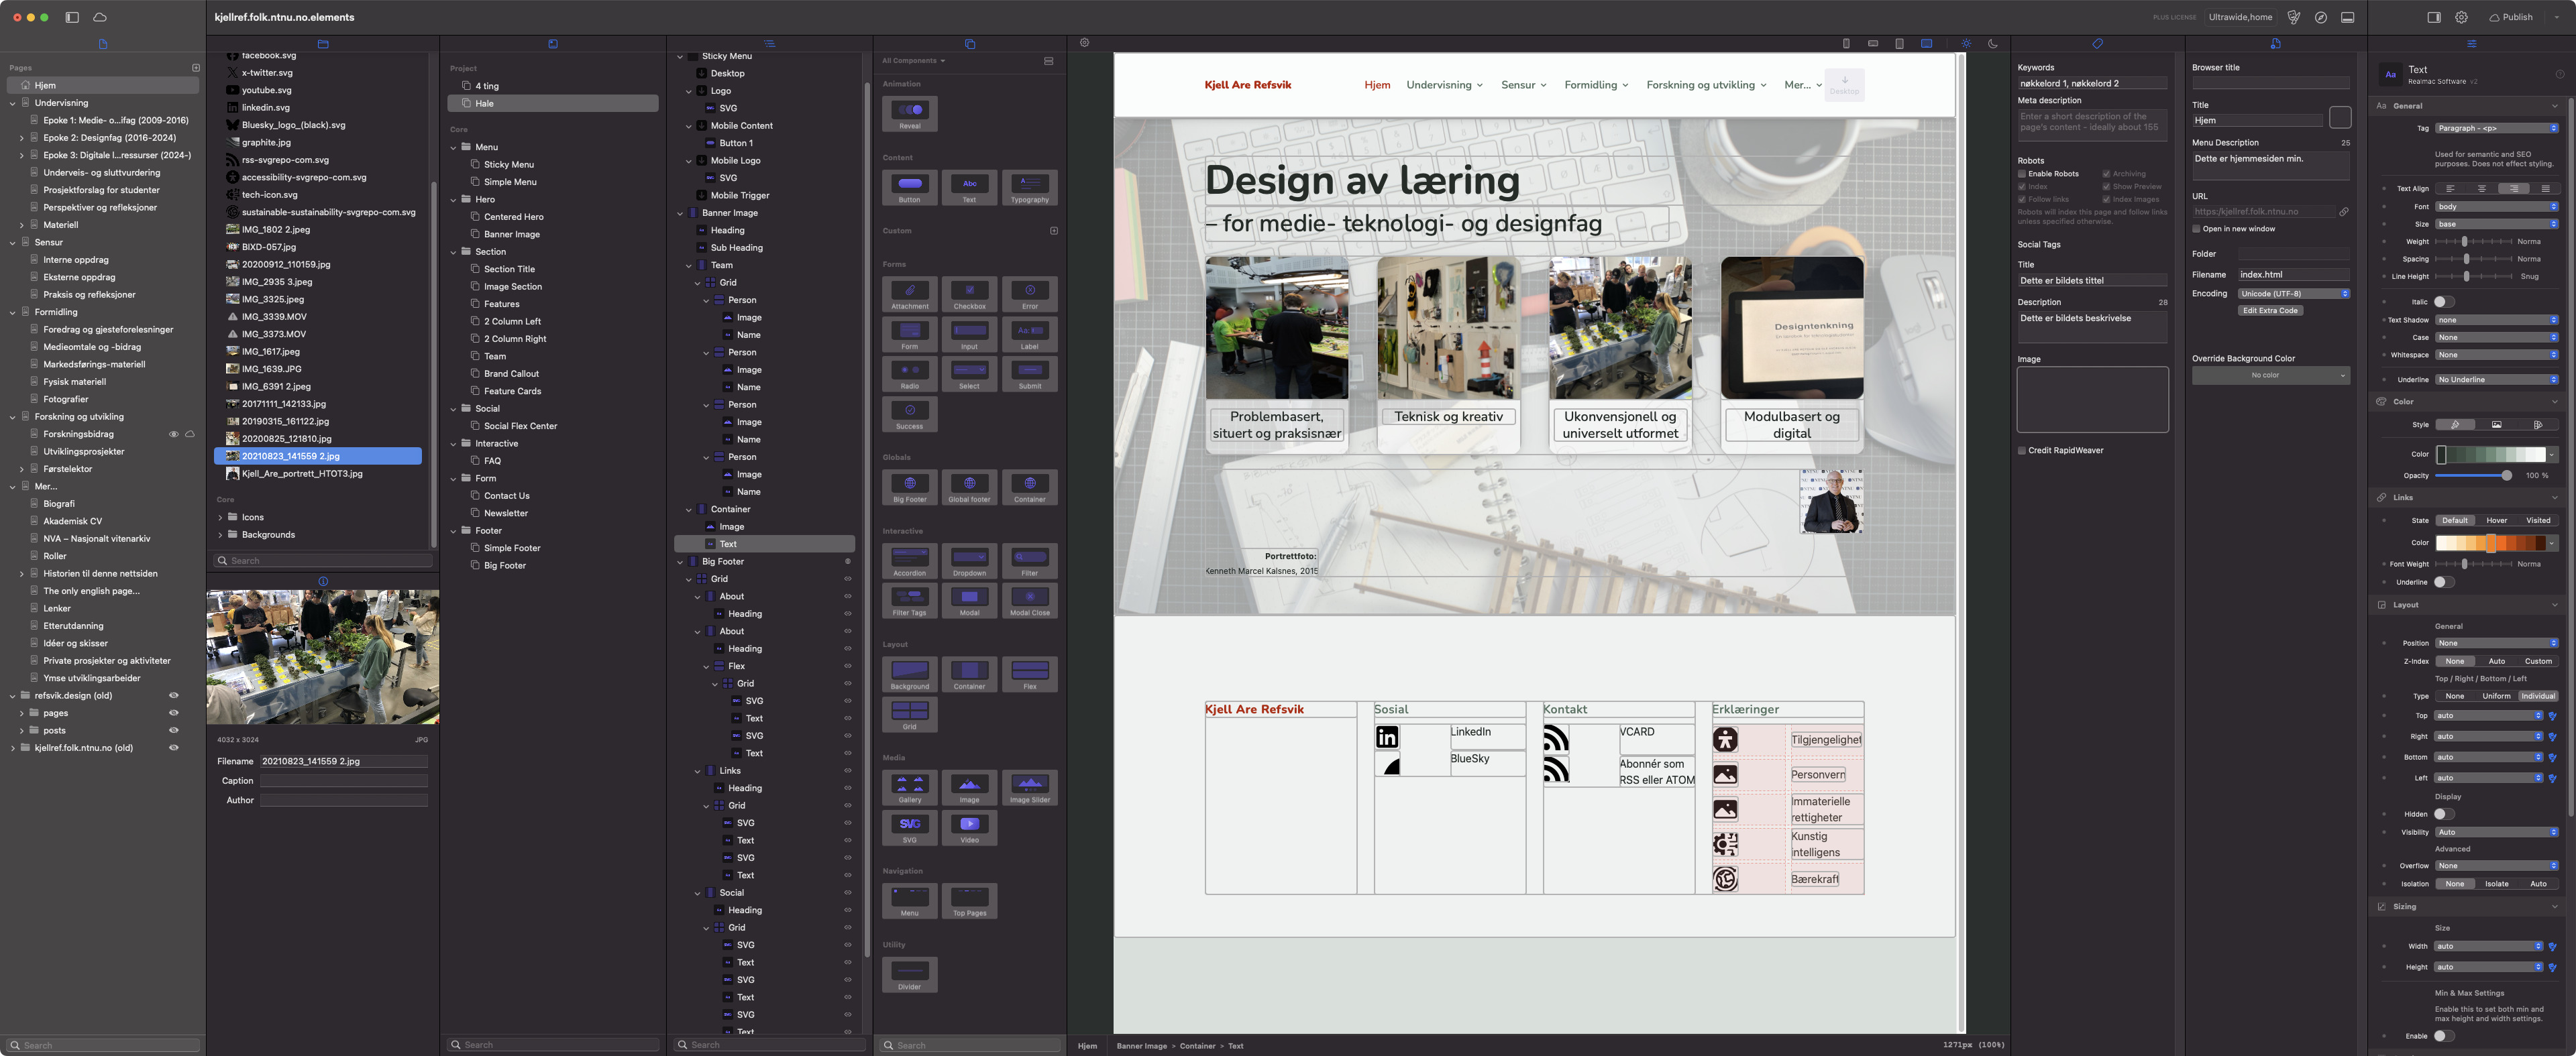This screenshot has height=1056, width=2576.
Task: Check the Credit RapidWeaver checkbox
Action: 2021,451
